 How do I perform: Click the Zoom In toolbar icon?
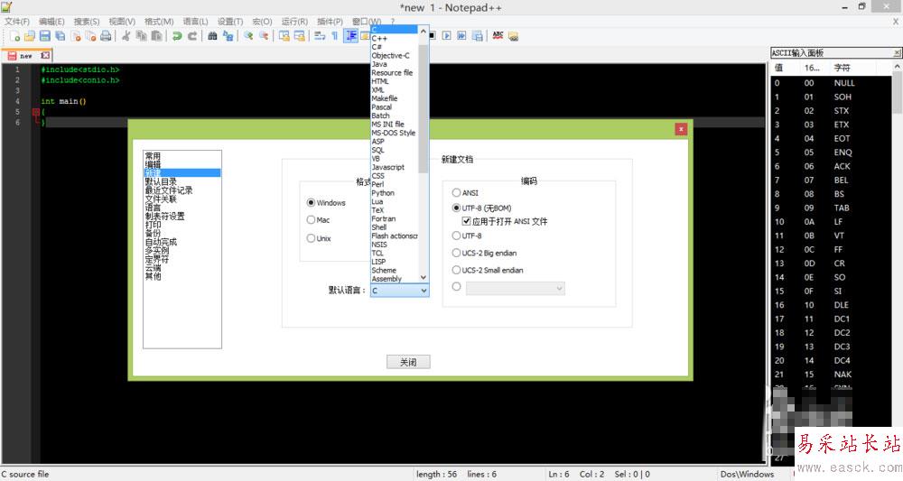[248, 36]
